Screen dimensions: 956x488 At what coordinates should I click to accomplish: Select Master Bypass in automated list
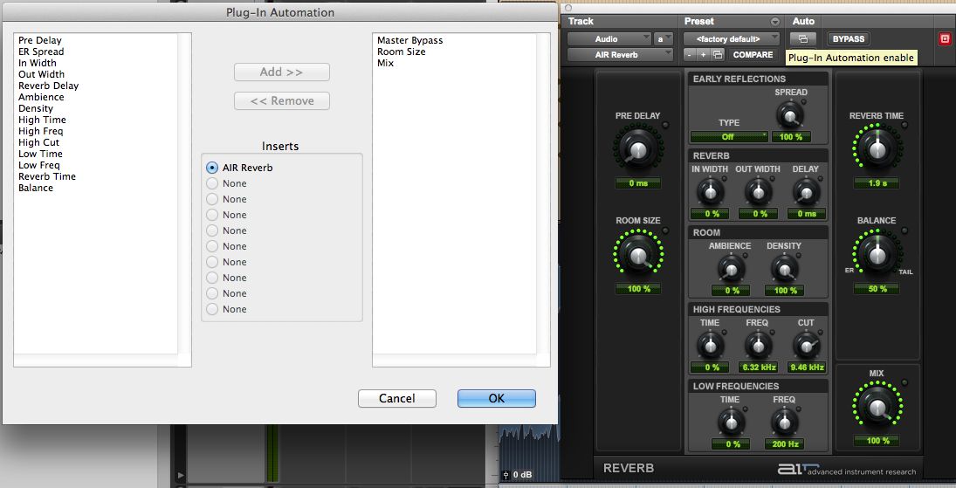point(409,40)
